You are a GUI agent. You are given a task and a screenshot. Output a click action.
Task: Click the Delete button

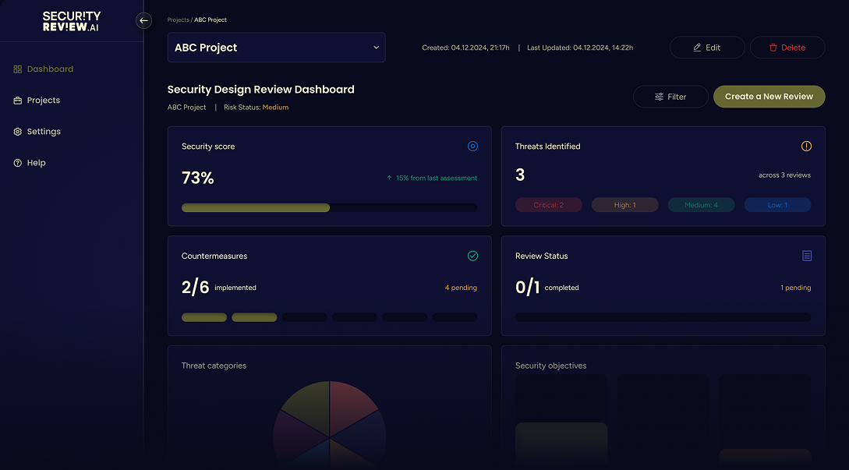pos(787,47)
